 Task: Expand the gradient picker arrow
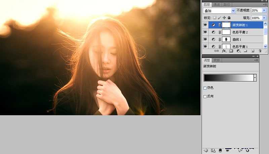[x=255, y=78]
